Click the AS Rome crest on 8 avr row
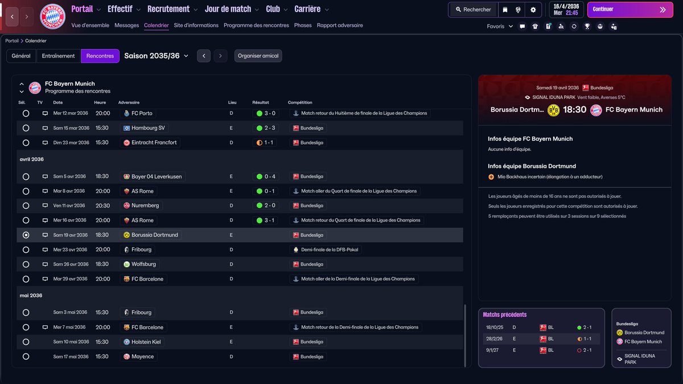Image resolution: width=683 pixels, height=384 pixels. pyautogui.click(x=126, y=191)
